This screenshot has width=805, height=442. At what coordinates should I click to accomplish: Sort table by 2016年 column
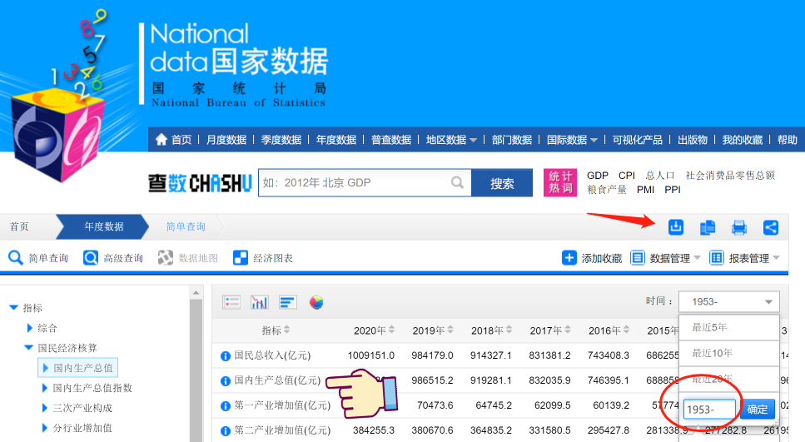[626, 330]
